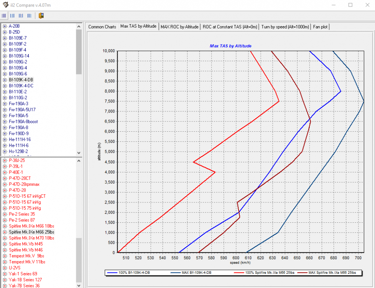Expand the P-47D-28 tree node
The image size is (375, 288).
(x=5, y=190)
